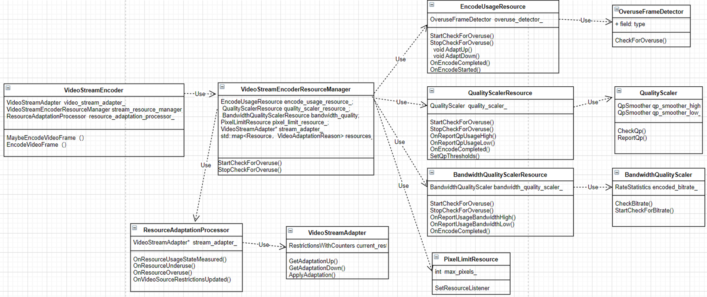This screenshot has width=707, height=297.
Task: Collapse the QualityScaler class box
Action: coord(619,91)
